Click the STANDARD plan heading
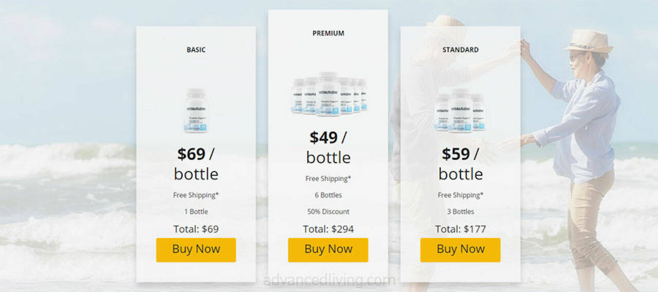The width and height of the screenshot is (658, 292). [x=460, y=50]
